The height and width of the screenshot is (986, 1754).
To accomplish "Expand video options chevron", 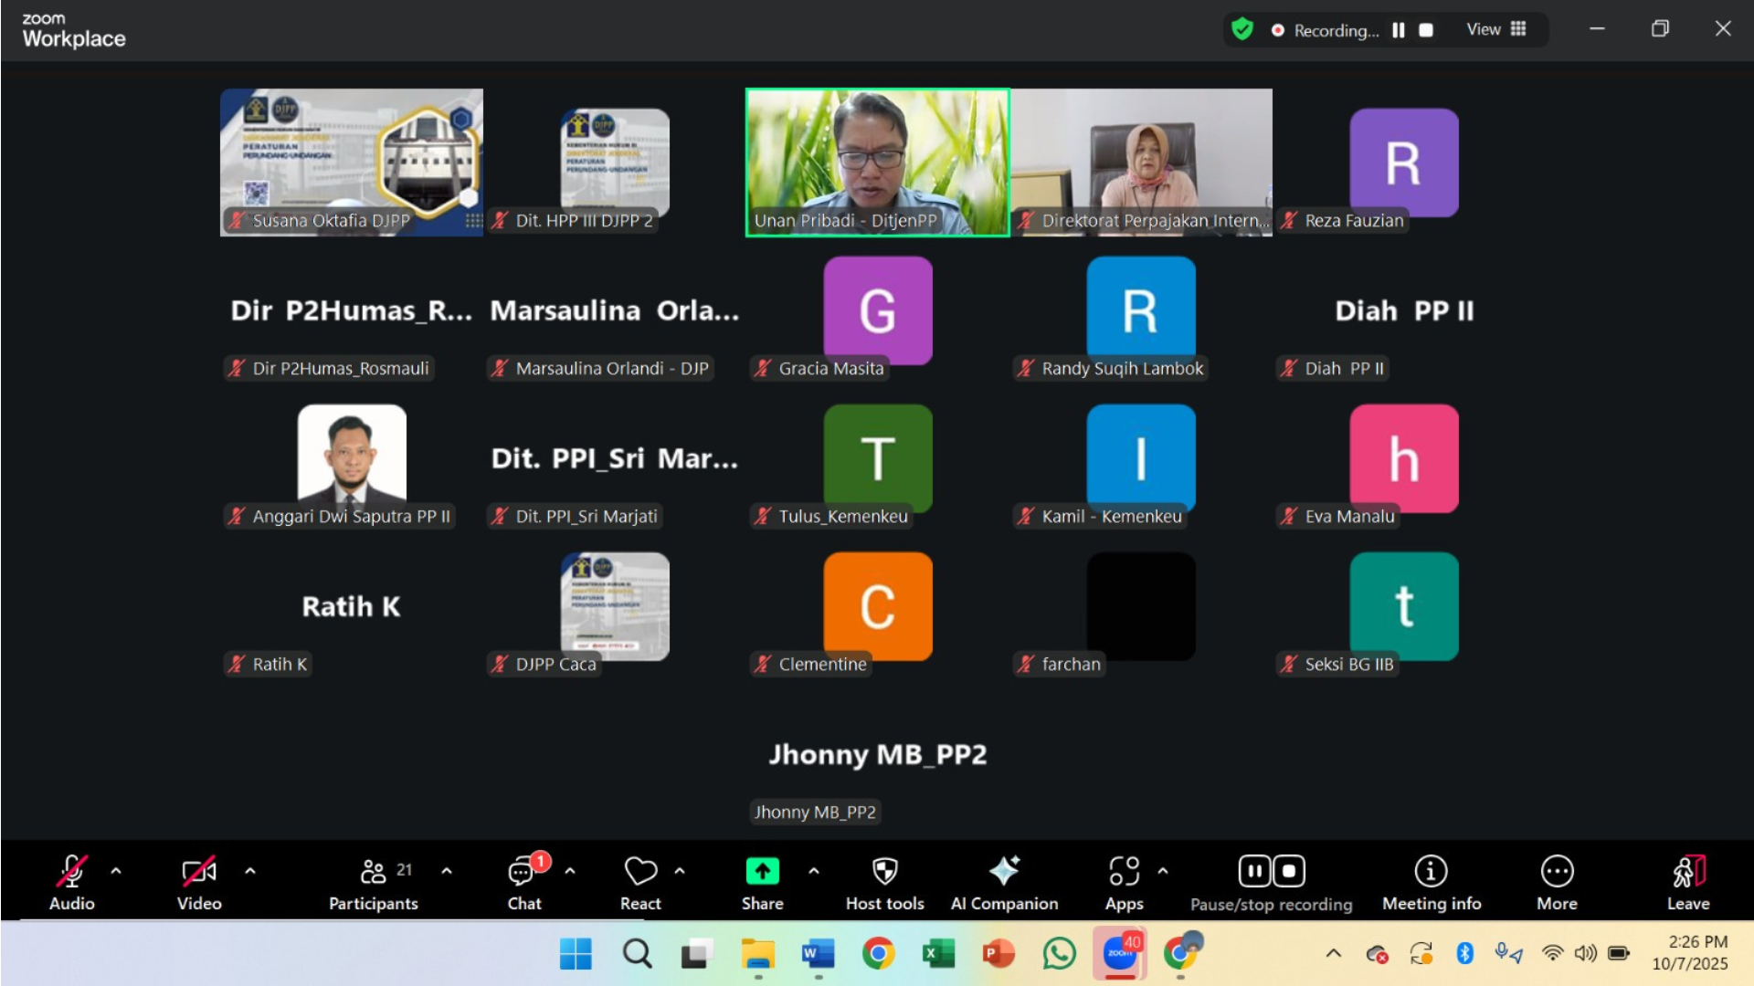I will (x=250, y=871).
